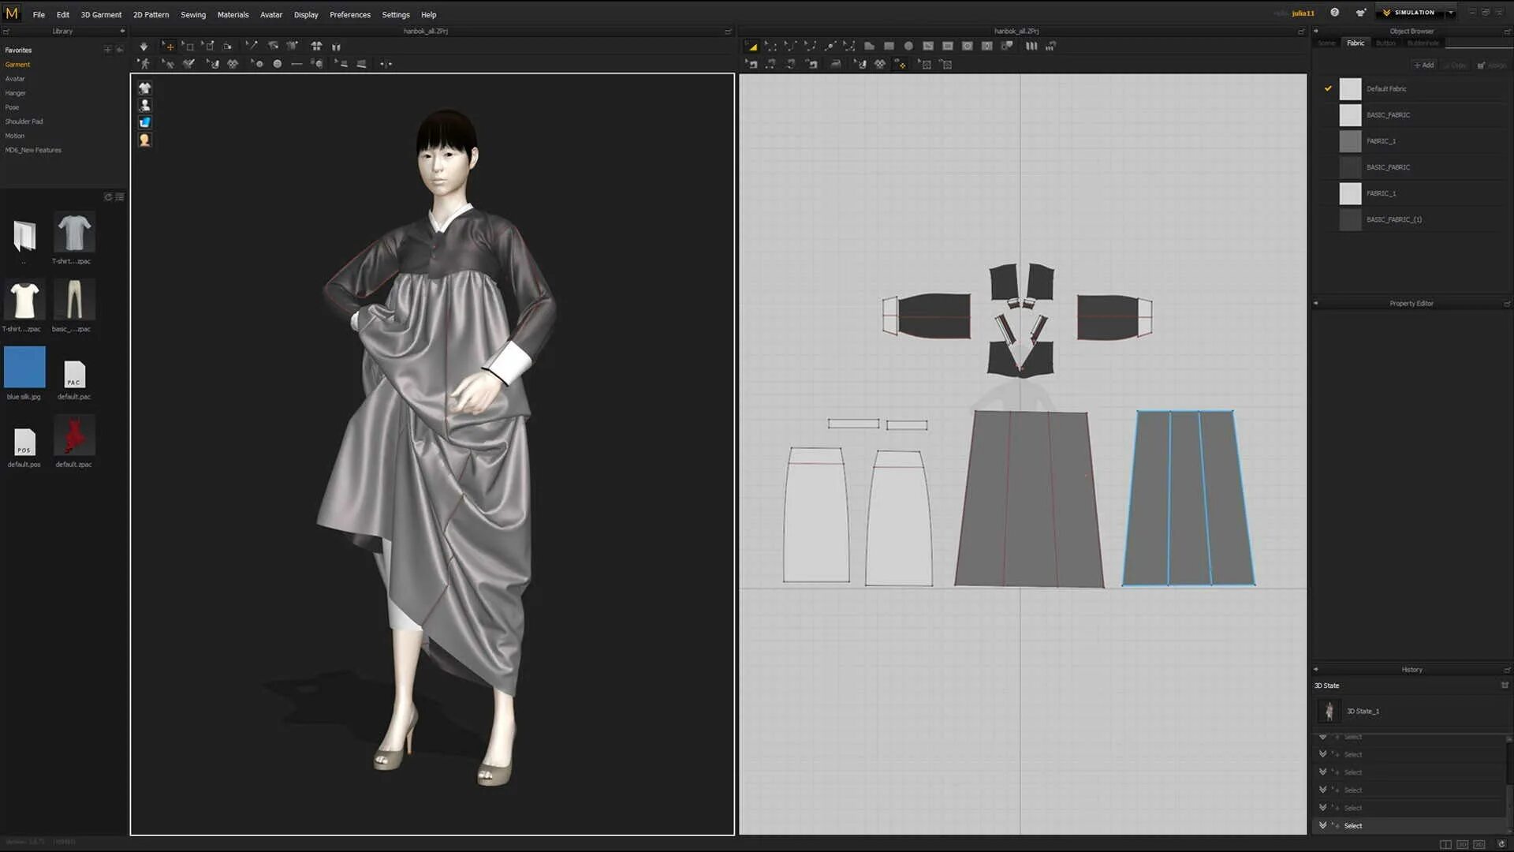
Task: Select the Edit Pattern tool
Action: [x=772, y=46]
